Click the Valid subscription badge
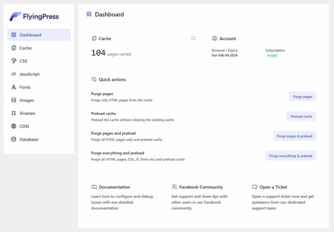The height and width of the screenshot is (232, 334). [273, 56]
